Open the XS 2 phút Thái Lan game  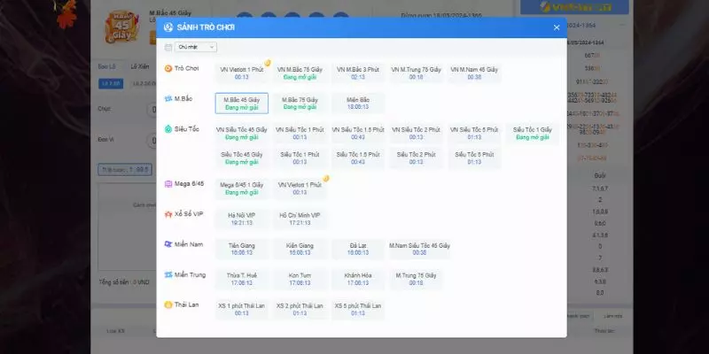pyautogui.click(x=300, y=309)
